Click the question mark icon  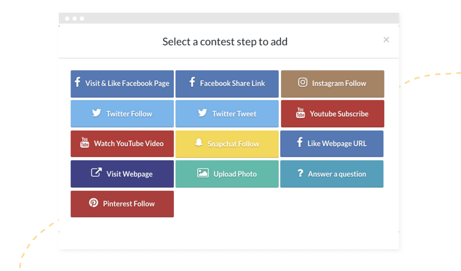point(300,173)
